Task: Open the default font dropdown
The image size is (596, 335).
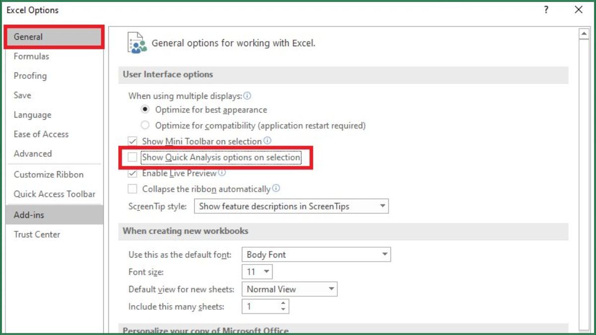Action: 316,255
